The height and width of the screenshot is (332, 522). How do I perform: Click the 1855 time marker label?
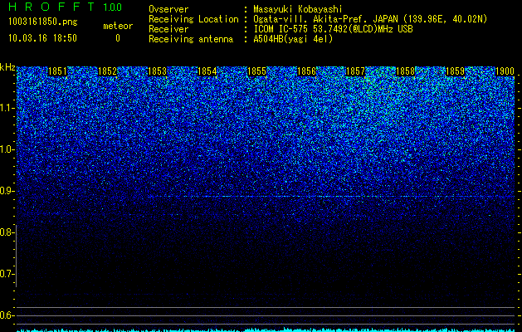point(256,71)
